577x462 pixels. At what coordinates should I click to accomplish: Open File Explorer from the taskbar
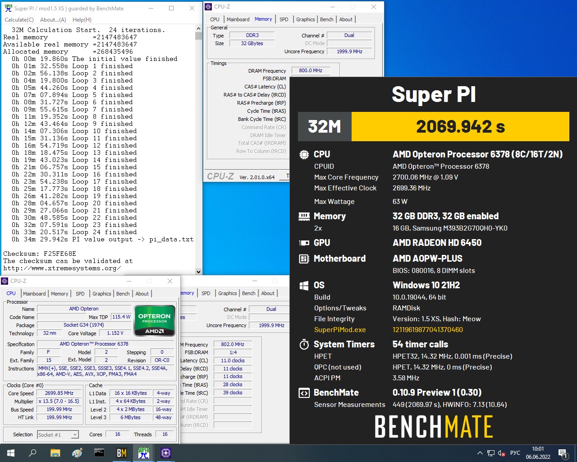pyautogui.click(x=55, y=453)
